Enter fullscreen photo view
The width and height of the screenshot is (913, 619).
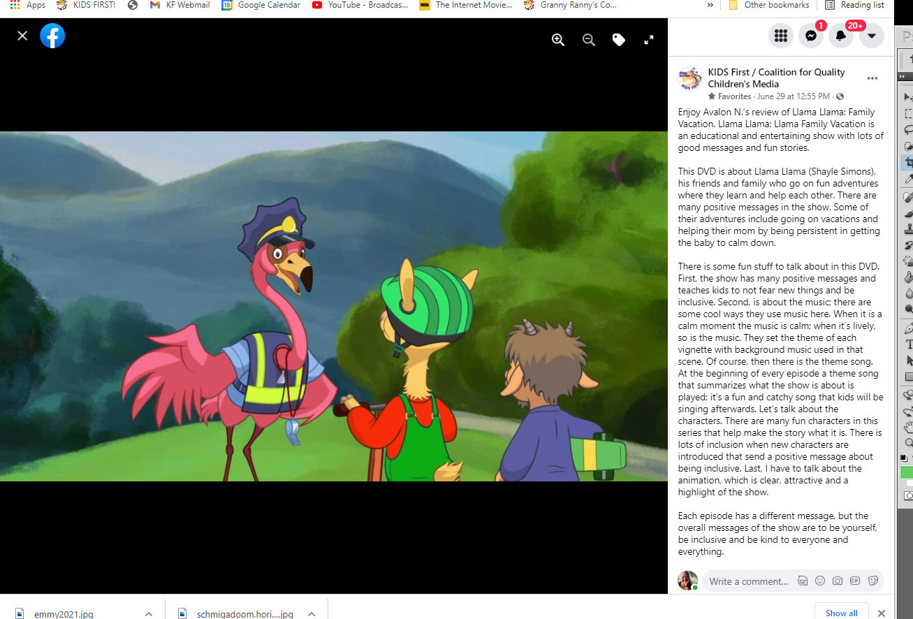[649, 40]
